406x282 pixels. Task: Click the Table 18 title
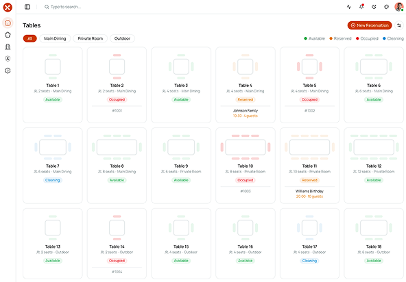point(374,246)
